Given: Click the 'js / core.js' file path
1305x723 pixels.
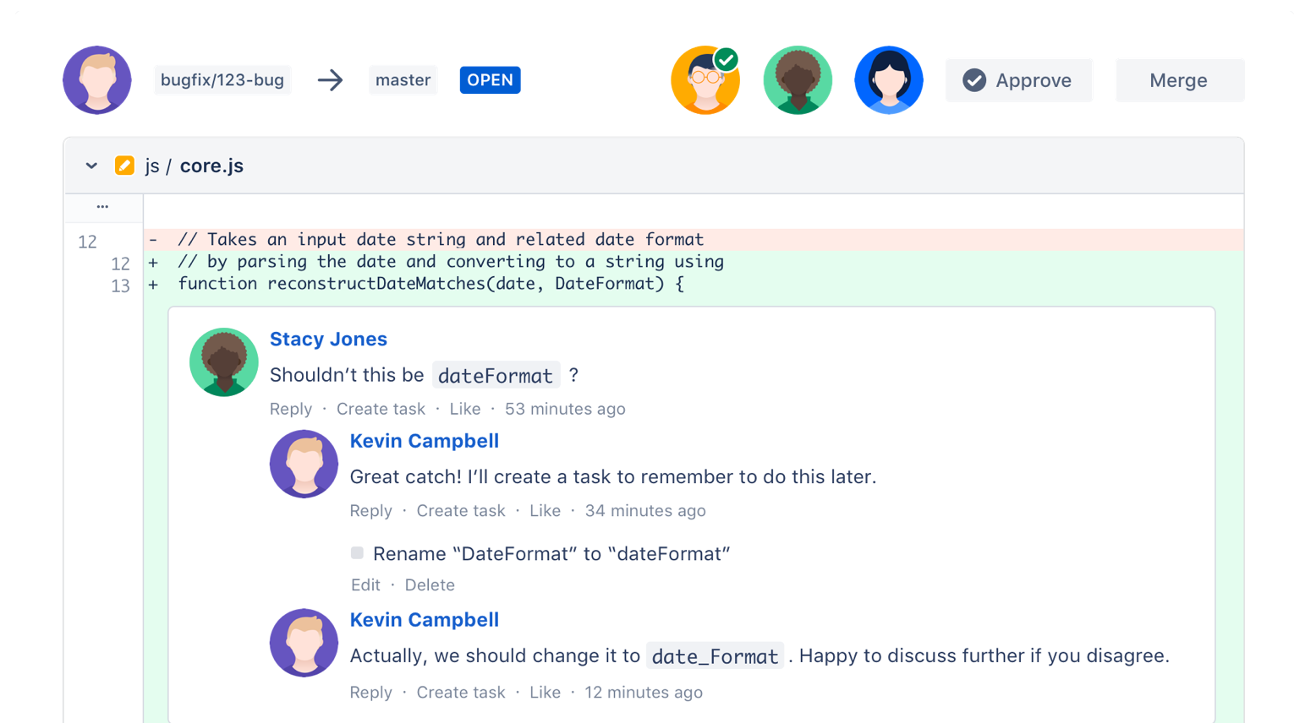Looking at the screenshot, I should [x=195, y=166].
